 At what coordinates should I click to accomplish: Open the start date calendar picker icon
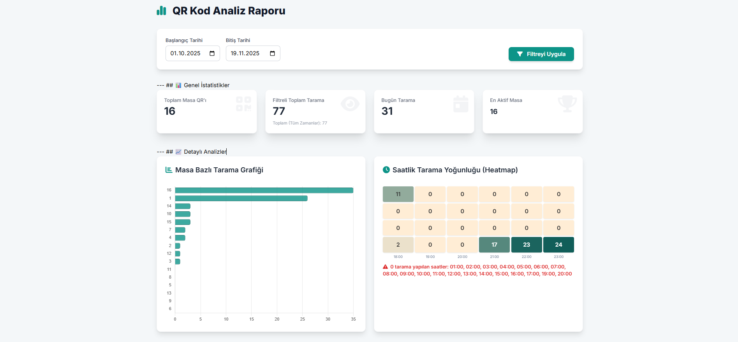coord(212,53)
